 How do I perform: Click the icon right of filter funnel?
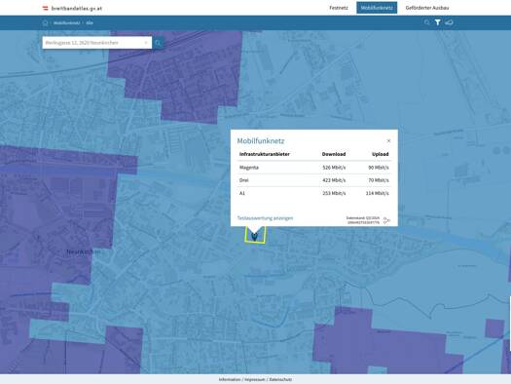click(x=449, y=22)
